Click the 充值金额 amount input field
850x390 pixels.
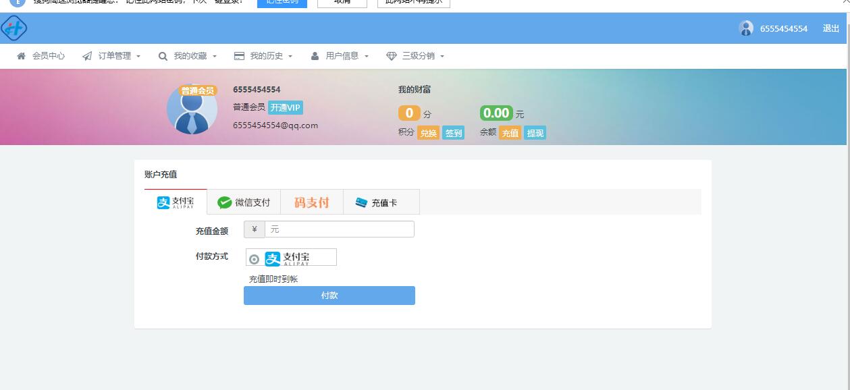[339, 229]
